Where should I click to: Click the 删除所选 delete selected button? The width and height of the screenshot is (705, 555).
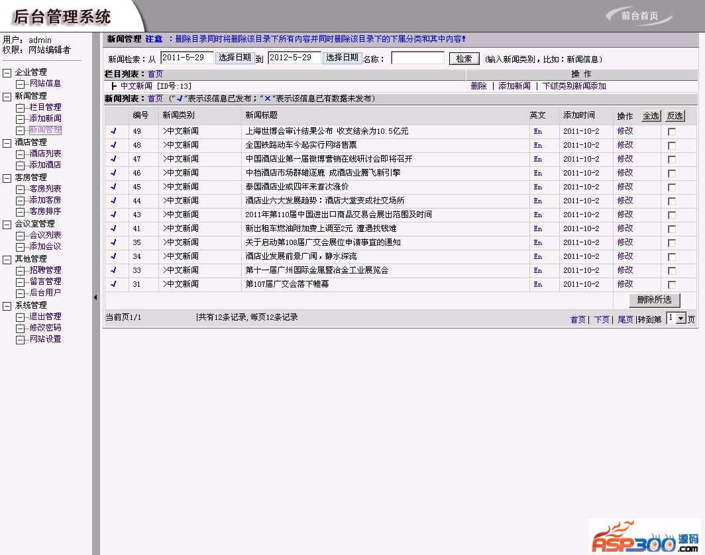[x=654, y=300]
